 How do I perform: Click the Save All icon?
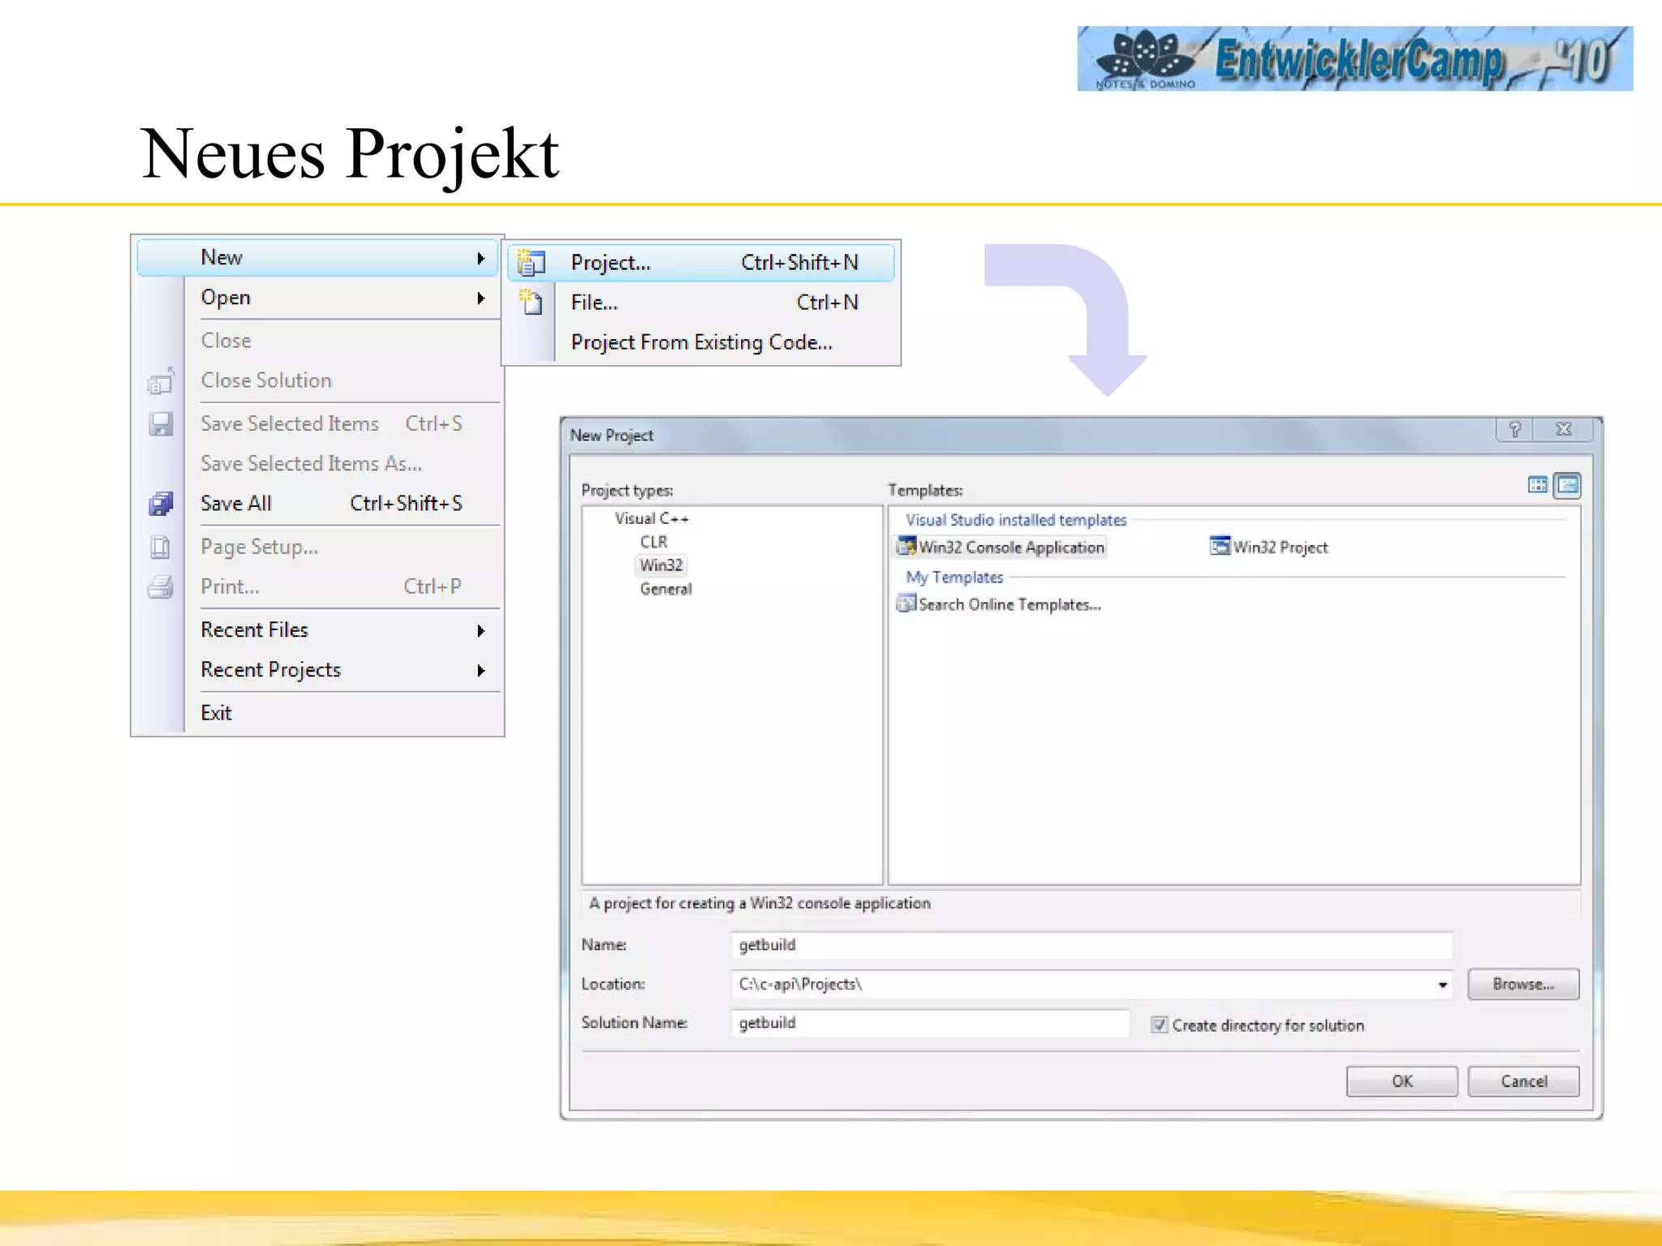161,504
